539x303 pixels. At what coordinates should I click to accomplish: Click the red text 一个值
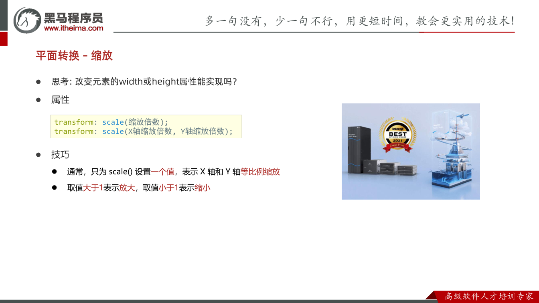coord(162,172)
